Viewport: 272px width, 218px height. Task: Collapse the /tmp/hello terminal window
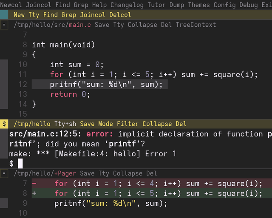(x=157, y=124)
